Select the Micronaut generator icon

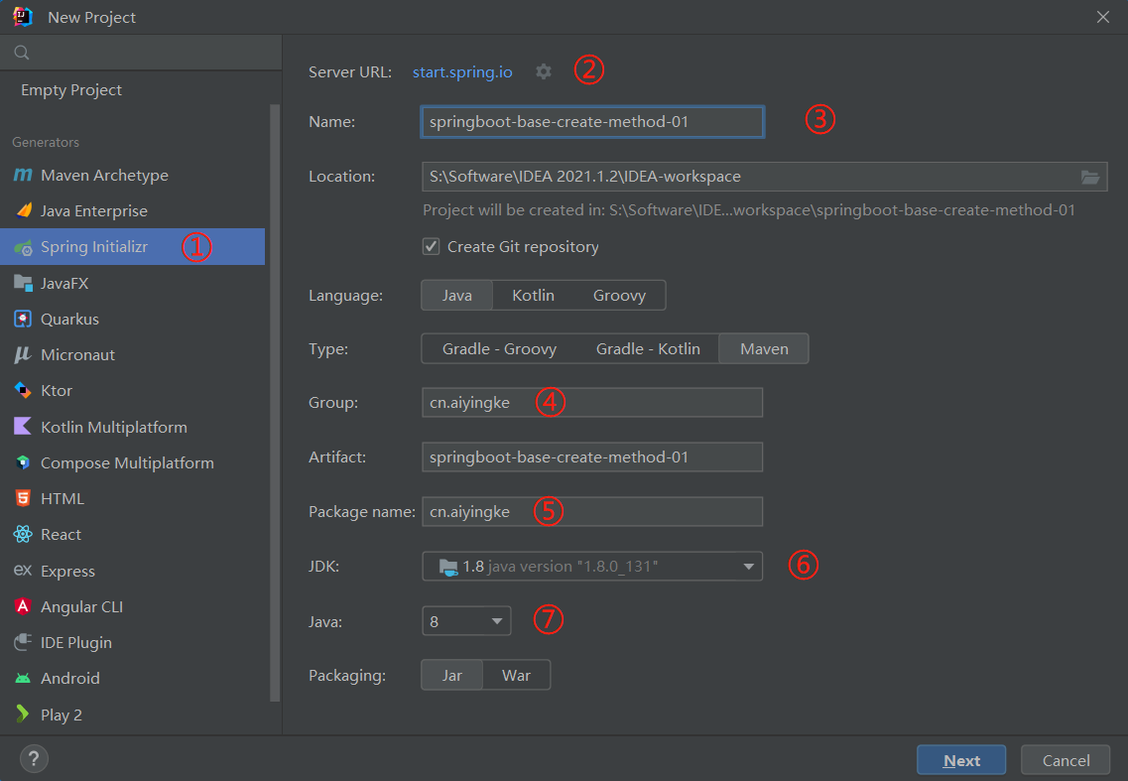pos(23,355)
